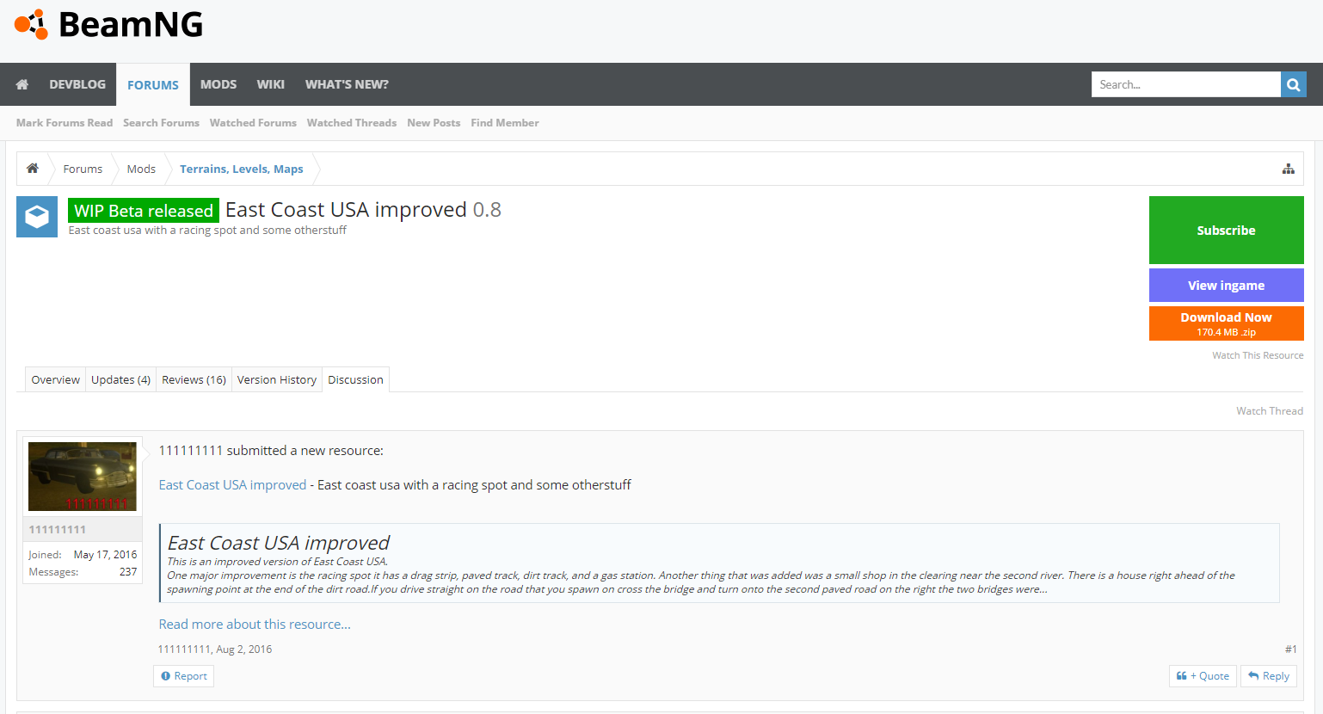Open Watched Threads link
1323x714 pixels.
pos(352,123)
